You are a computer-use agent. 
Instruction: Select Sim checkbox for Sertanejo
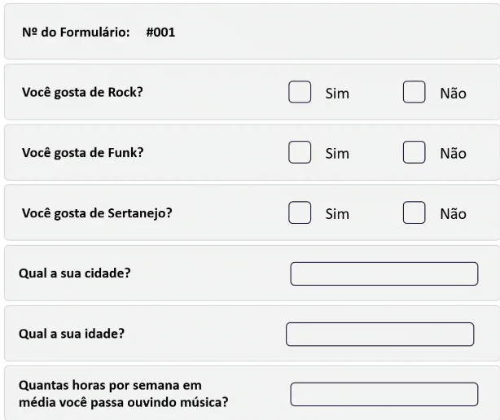pyautogui.click(x=300, y=213)
